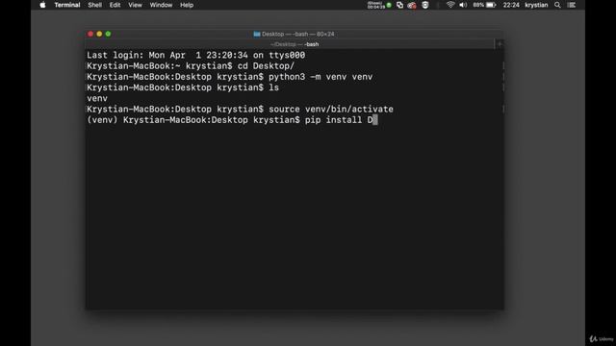The width and height of the screenshot is (616, 346).
Task: Open the battery status menu
Action: pos(484,5)
